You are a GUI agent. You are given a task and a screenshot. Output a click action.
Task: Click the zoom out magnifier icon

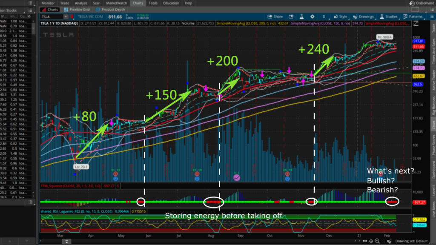(x=383, y=241)
